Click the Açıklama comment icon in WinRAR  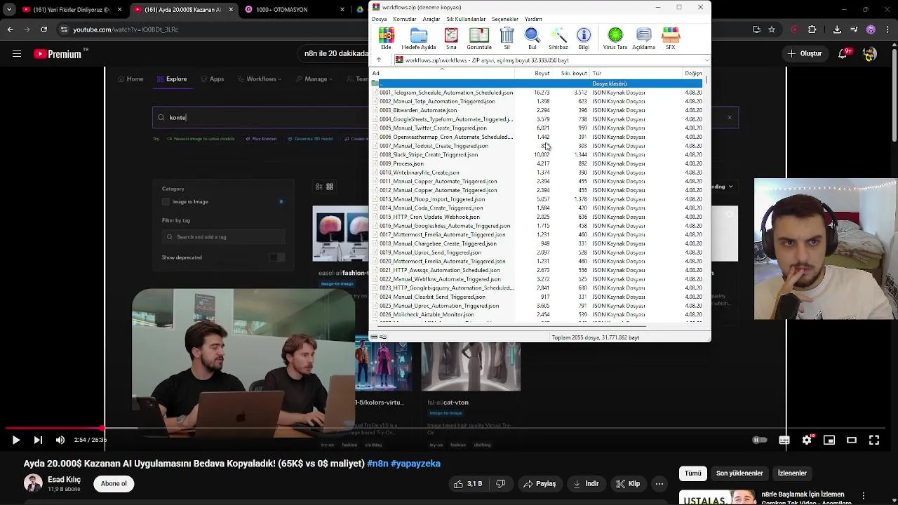(643, 38)
